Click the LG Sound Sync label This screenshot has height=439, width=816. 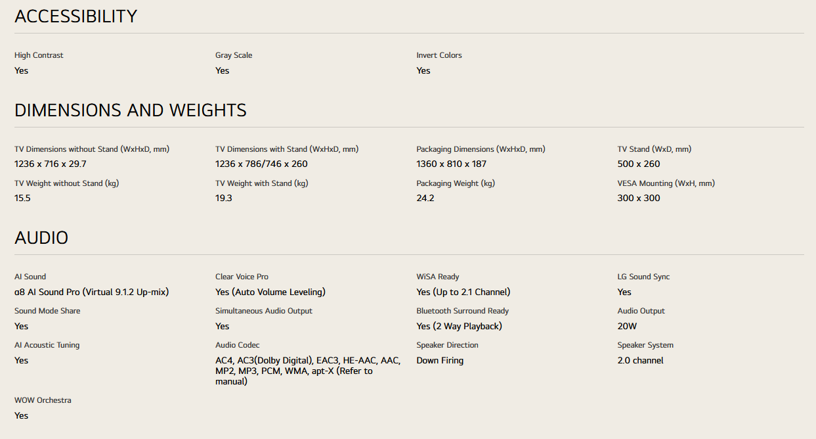coord(643,277)
